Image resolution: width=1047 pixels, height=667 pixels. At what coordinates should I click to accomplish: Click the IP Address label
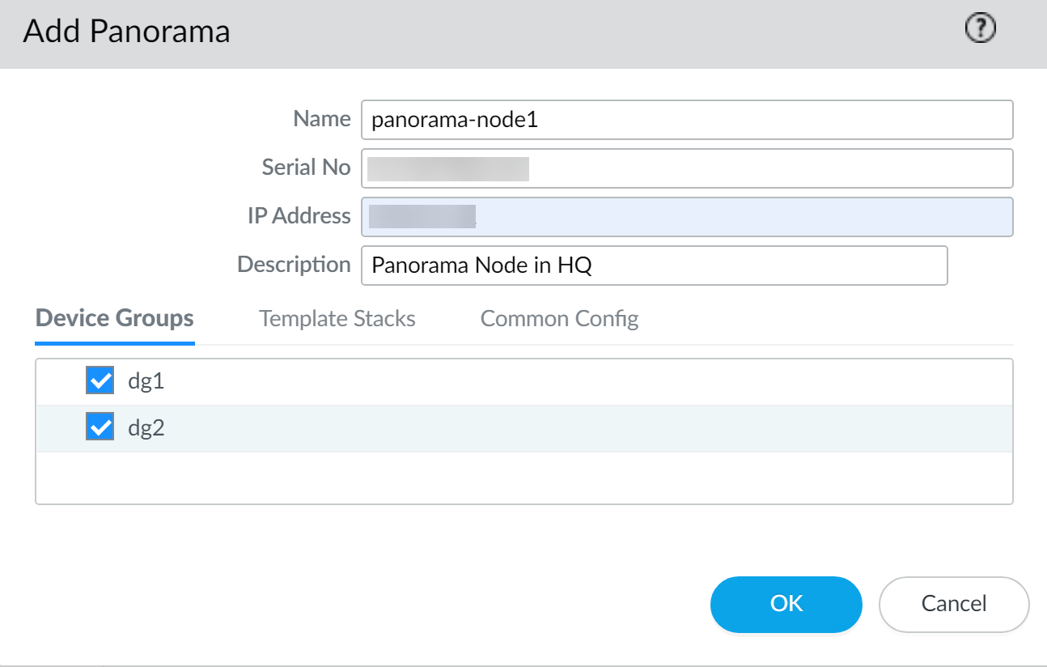299,216
